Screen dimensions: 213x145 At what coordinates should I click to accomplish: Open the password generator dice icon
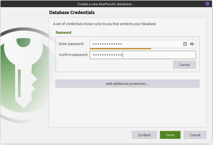click(185, 44)
